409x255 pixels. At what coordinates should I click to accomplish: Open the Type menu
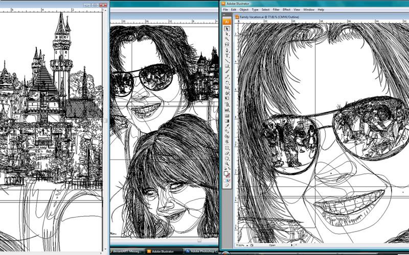point(255,10)
